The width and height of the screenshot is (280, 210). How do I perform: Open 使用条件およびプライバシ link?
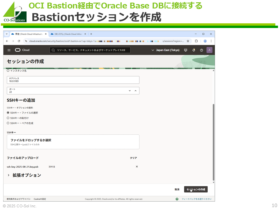pyautogui.click(x=19, y=199)
